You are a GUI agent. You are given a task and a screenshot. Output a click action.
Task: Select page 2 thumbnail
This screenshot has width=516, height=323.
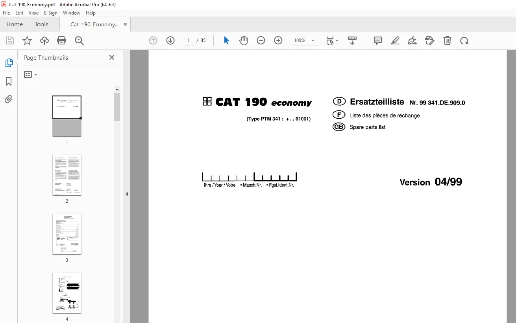click(67, 175)
